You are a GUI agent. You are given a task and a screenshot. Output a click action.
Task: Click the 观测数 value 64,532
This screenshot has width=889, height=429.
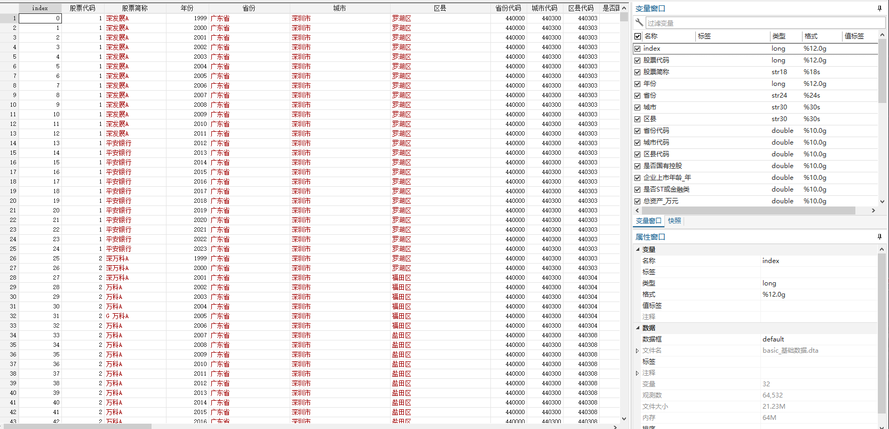pos(773,395)
